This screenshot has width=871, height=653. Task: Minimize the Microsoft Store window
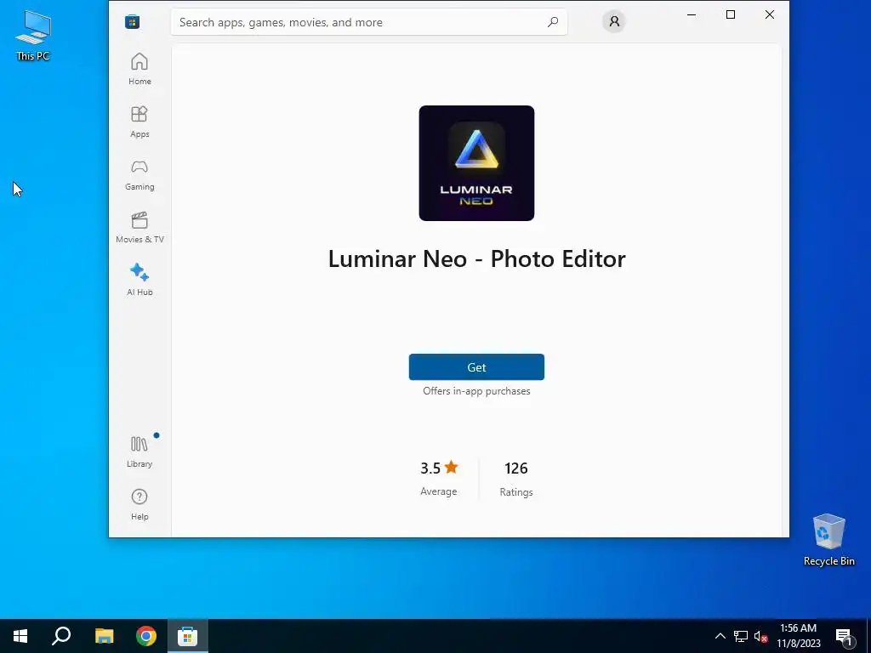692,15
